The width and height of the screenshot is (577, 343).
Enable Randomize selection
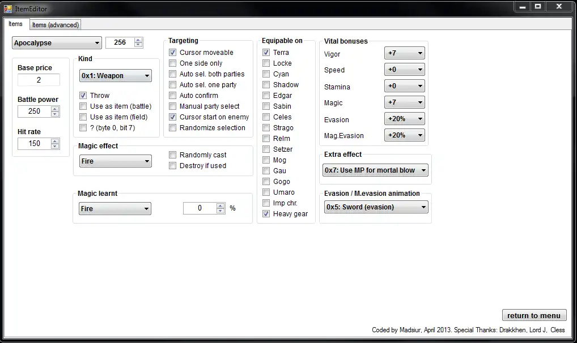point(172,127)
